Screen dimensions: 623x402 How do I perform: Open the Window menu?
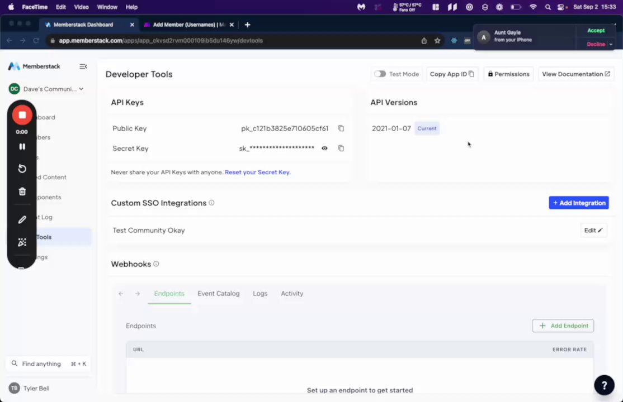pyautogui.click(x=107, y=7)
